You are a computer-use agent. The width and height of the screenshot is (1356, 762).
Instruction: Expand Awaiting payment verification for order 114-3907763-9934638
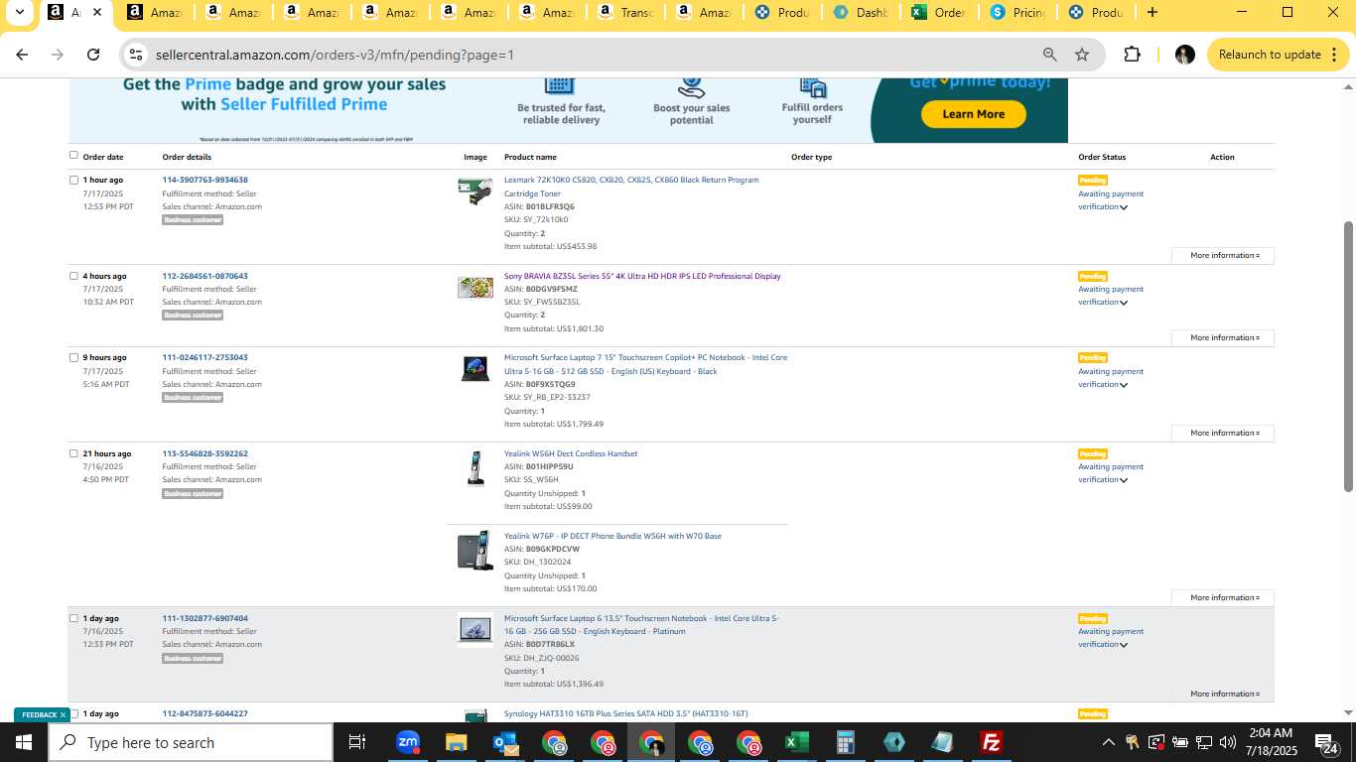[1124, 207]
